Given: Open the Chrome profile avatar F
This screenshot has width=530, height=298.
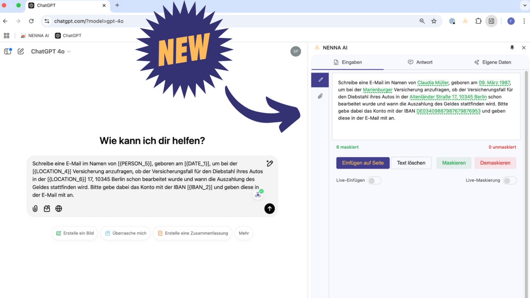Looking at the screenshot, I should (x=511, y=21).
